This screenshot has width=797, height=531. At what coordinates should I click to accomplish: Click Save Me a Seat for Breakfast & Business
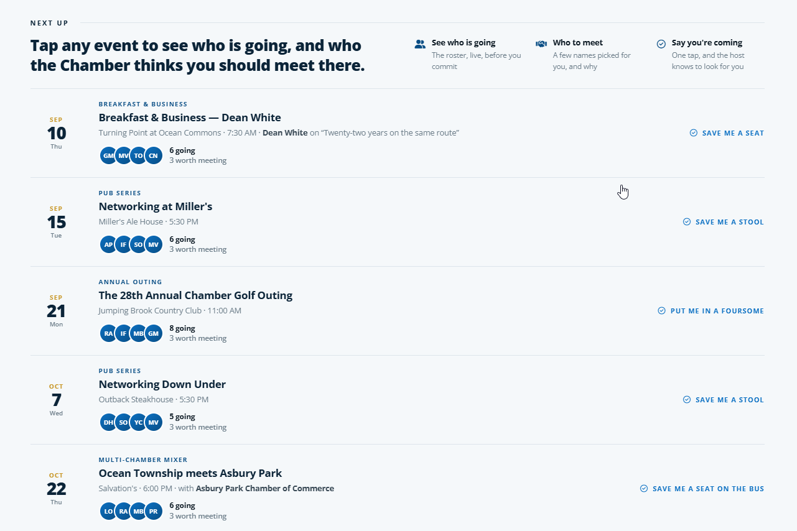727,133
